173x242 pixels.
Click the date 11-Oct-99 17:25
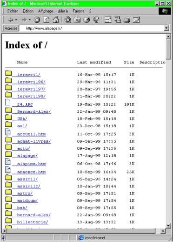tap(96, 134)
